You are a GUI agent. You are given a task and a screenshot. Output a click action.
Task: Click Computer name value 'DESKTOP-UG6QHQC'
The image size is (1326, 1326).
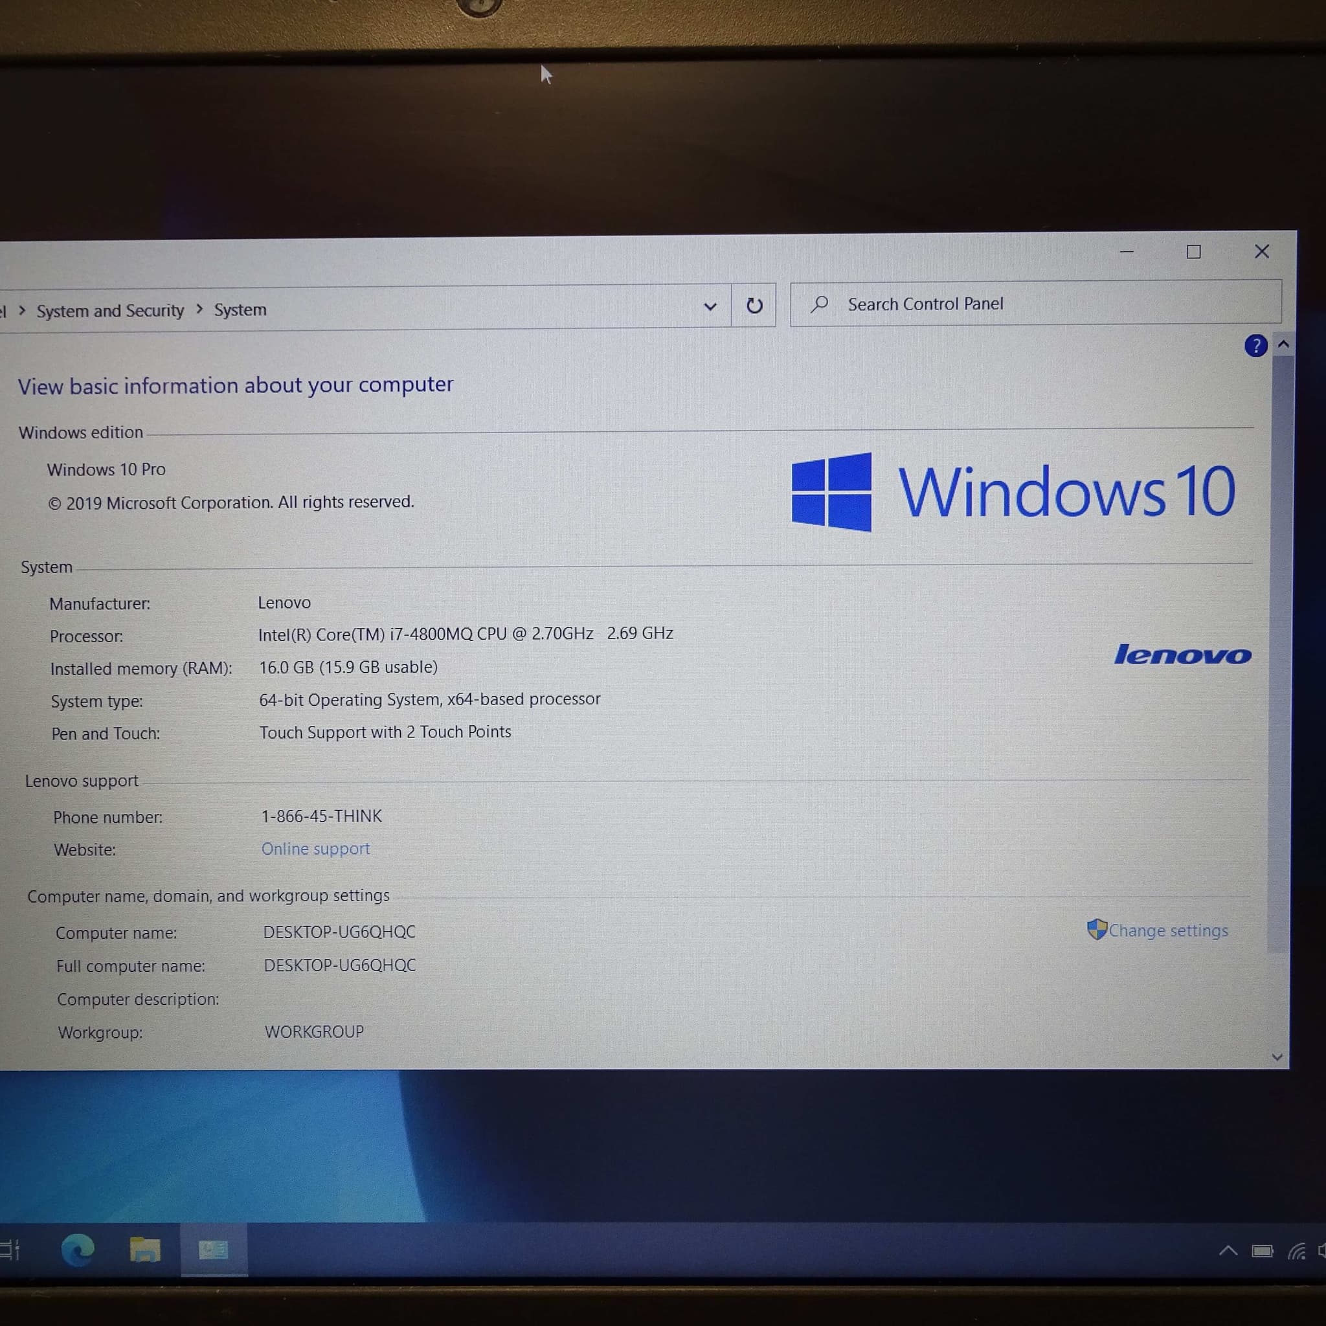[339, 932]
